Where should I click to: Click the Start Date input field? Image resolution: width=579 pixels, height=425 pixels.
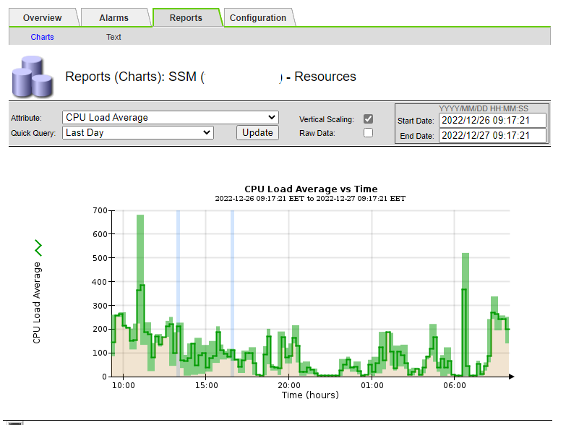(493, 121)
